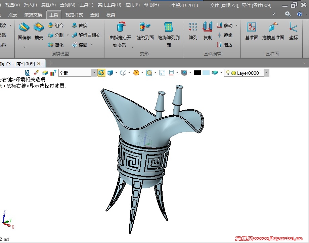Collapse the ribbon with the up chevron
Viewport: 309px width, 243px height.
[274, 14]
